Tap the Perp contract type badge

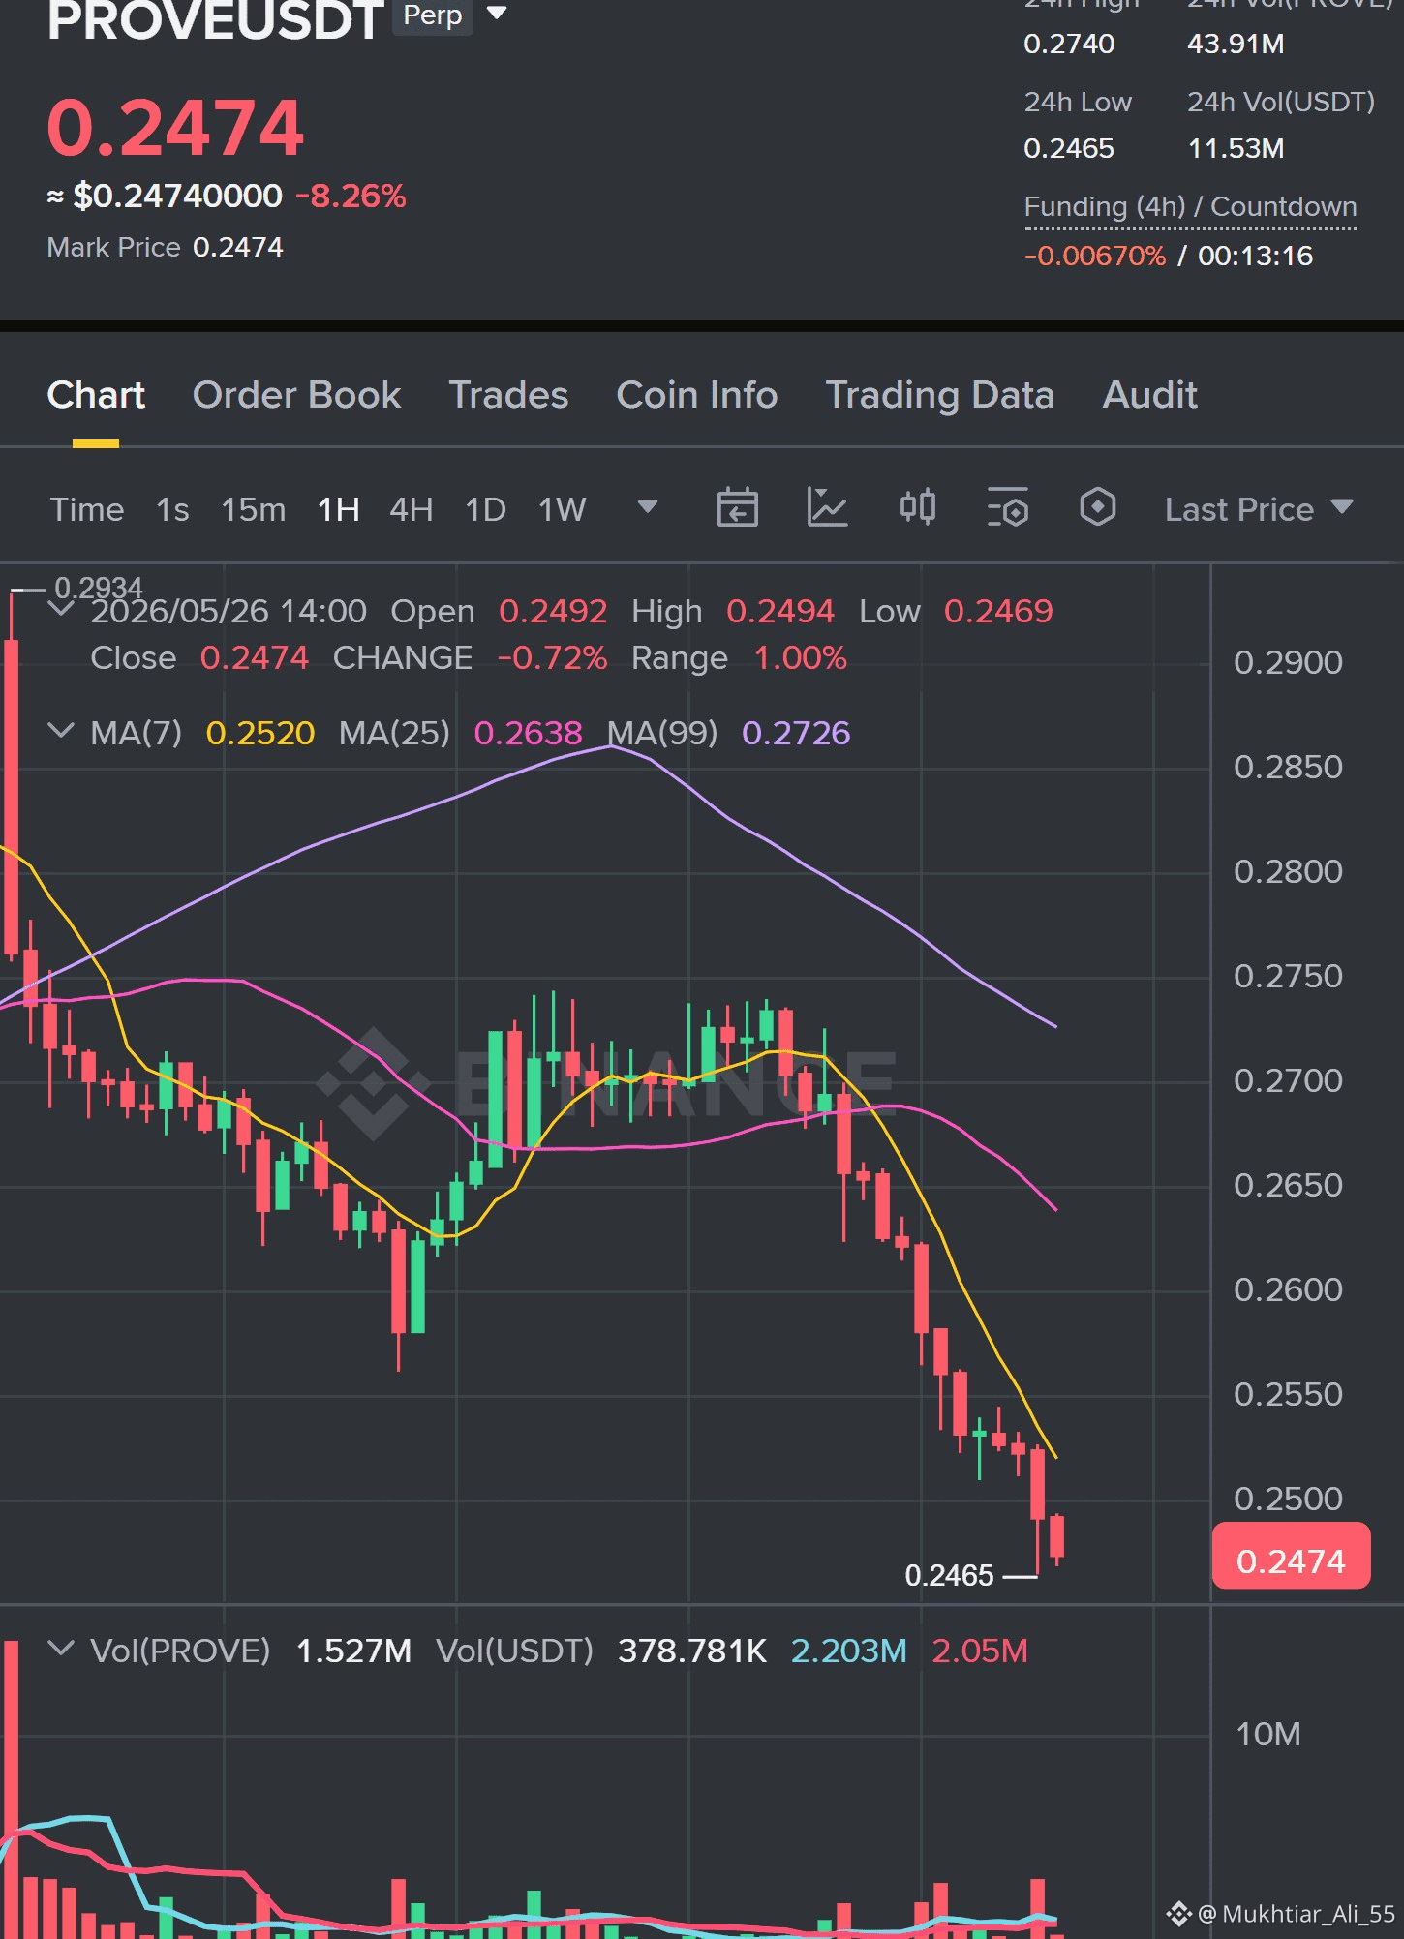click(433, 15)
